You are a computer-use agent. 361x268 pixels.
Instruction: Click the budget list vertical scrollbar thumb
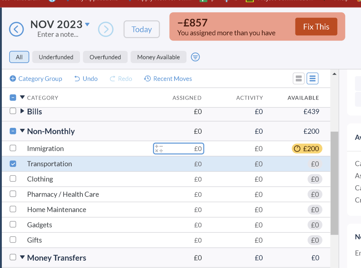pos(335,183)
